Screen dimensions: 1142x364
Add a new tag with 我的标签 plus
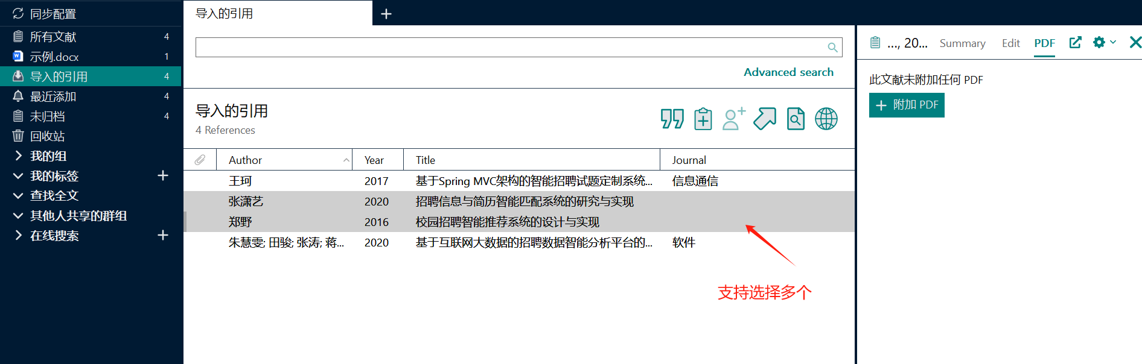163,175
